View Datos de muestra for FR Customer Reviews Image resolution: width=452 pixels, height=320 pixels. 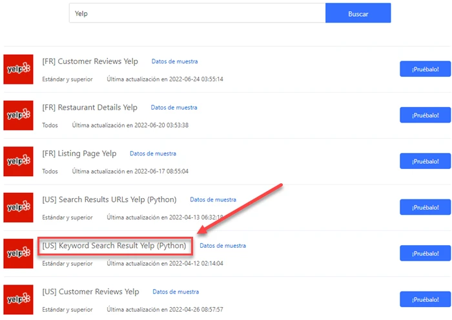175,61
